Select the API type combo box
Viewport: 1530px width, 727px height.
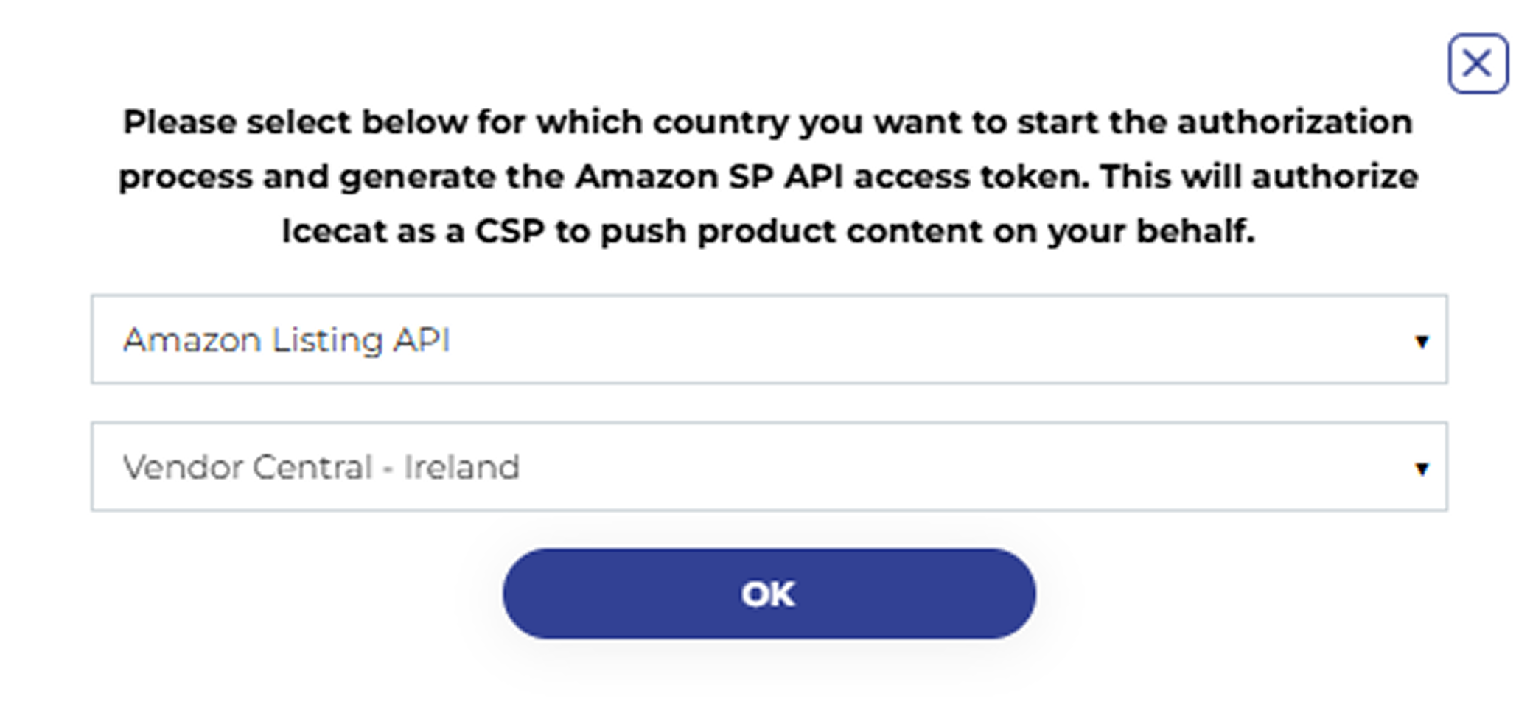pyautogui.click(x=769, y=340)
